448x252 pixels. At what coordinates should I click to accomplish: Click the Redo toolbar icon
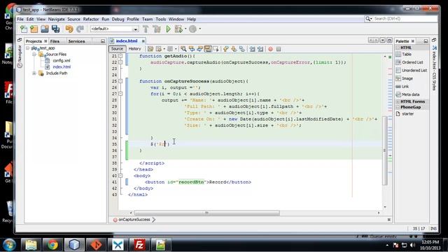(x=80, y=29)
